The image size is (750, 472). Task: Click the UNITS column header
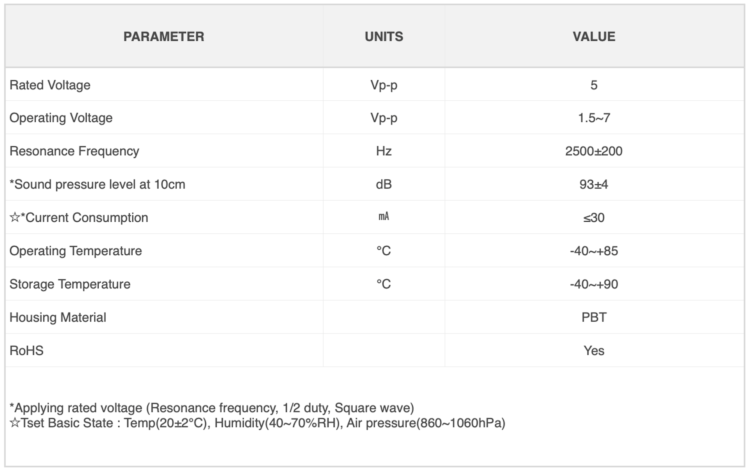coord(384,37)
